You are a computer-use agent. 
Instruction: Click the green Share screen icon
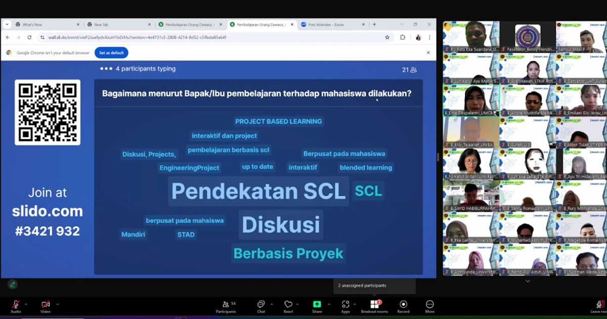pos(317,304)
